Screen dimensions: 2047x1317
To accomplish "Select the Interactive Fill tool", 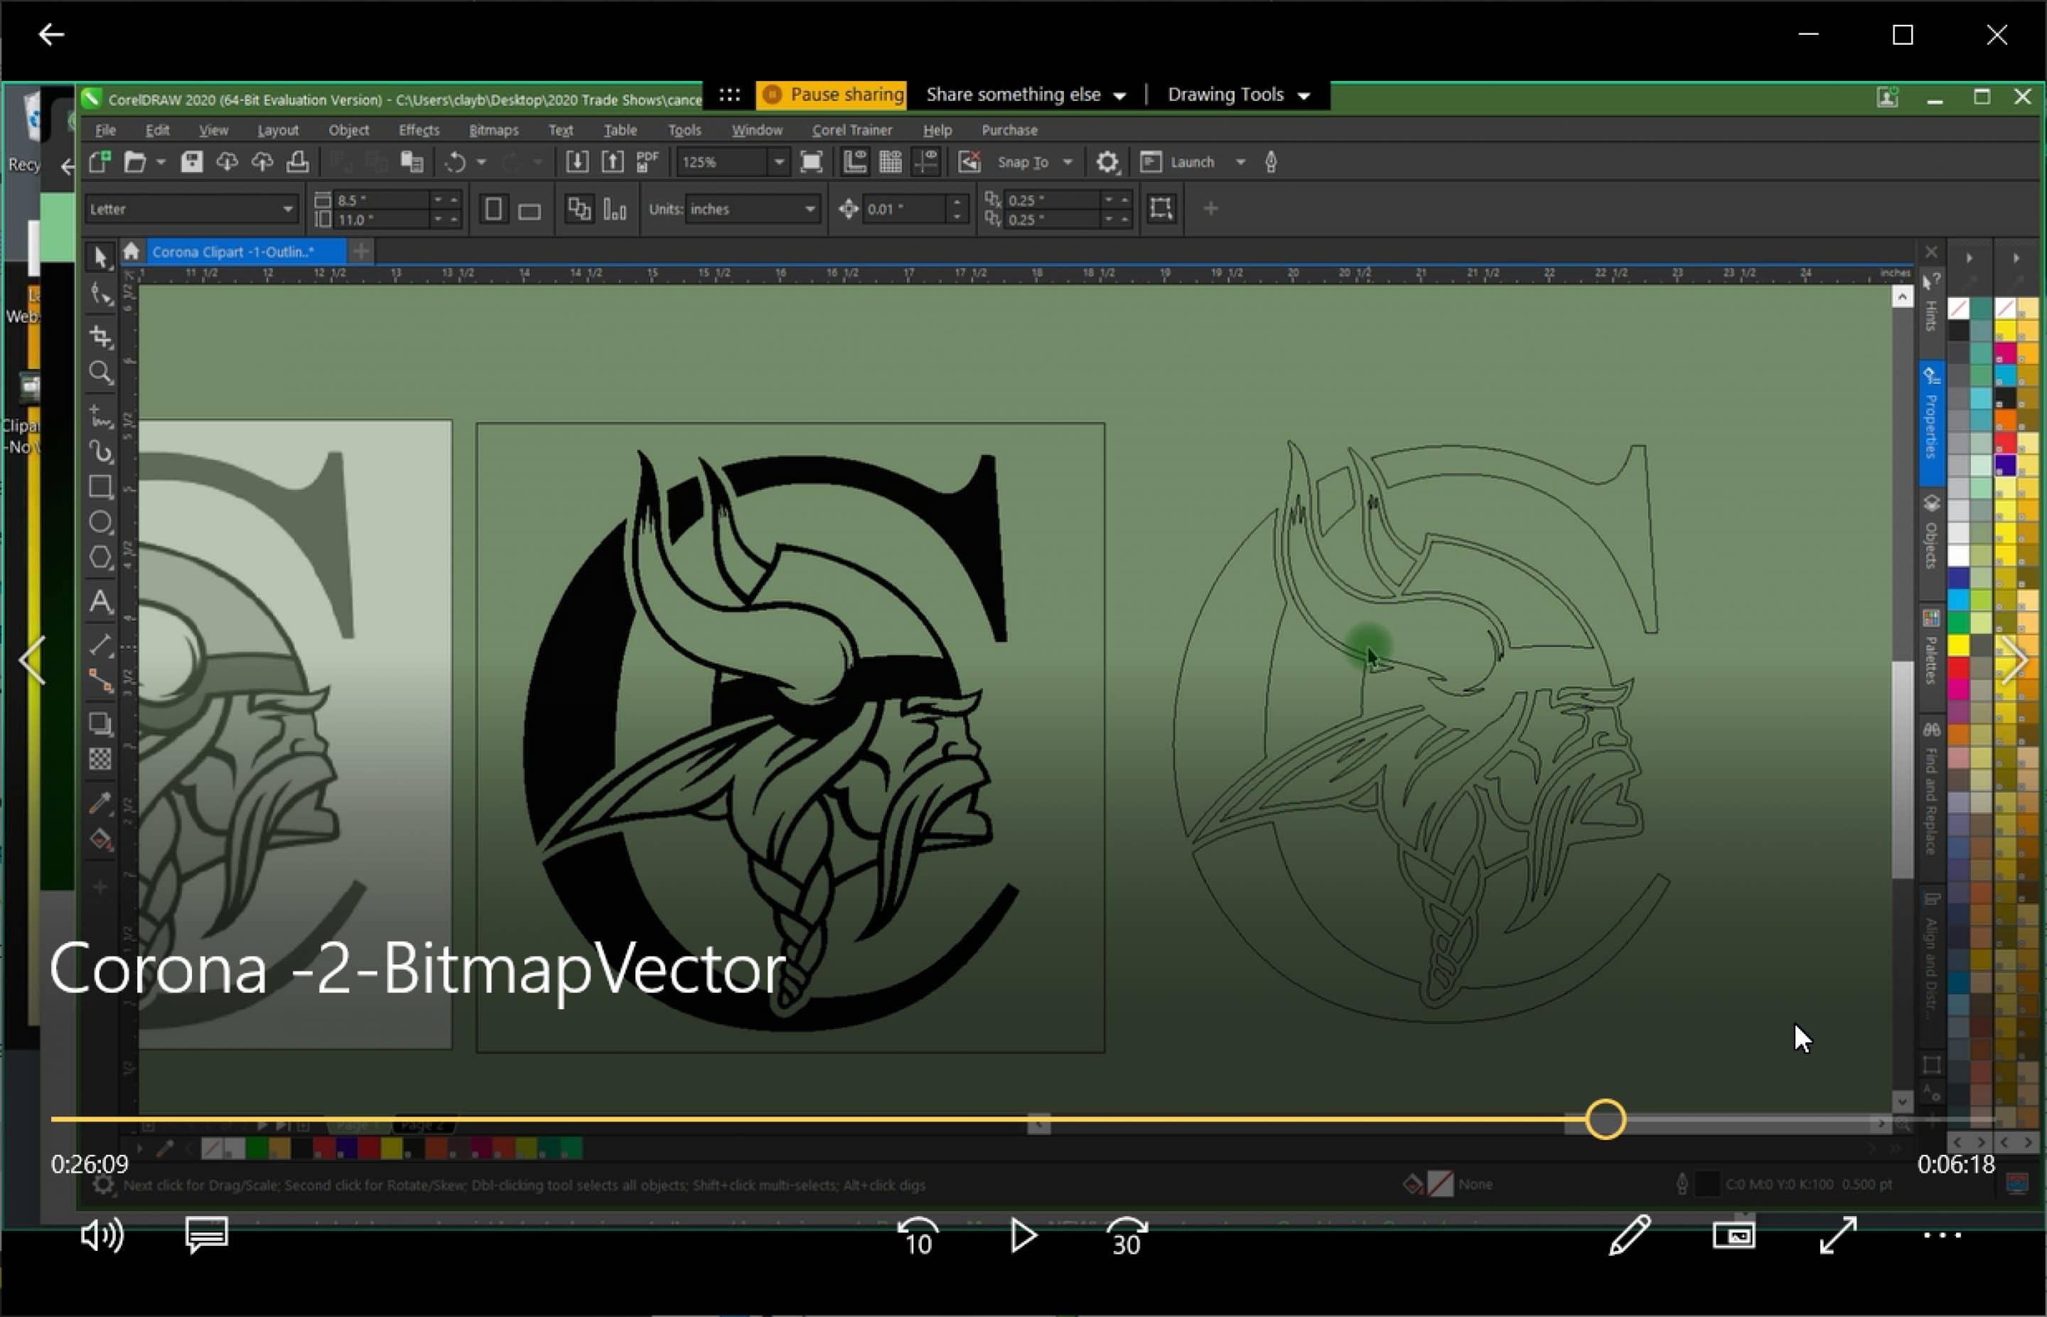I will [x=100, y=840].
